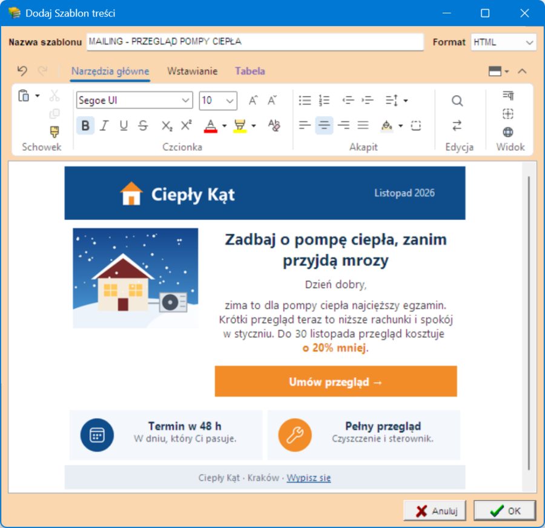Switch to Narzędzia główne tab
This screenshot has width=545, height=528.
tap(110, 71)
